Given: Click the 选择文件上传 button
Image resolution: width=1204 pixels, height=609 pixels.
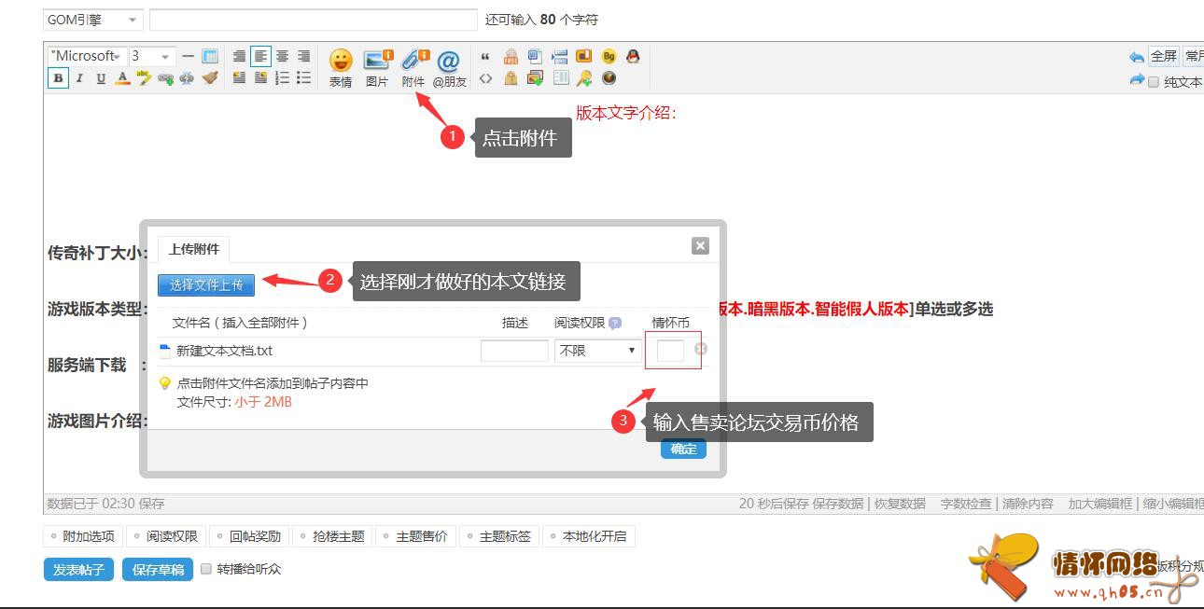Looking at the screenshot, I should 205,285.
